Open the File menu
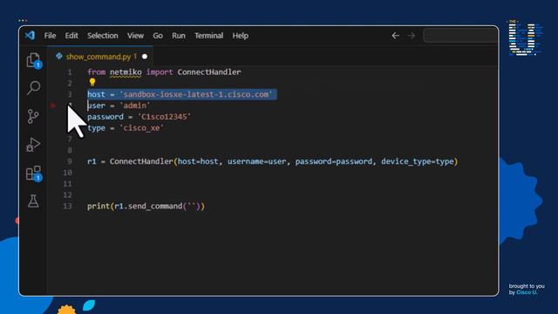Viewport: 558px width, 314px height. click(x=51, y=36)
